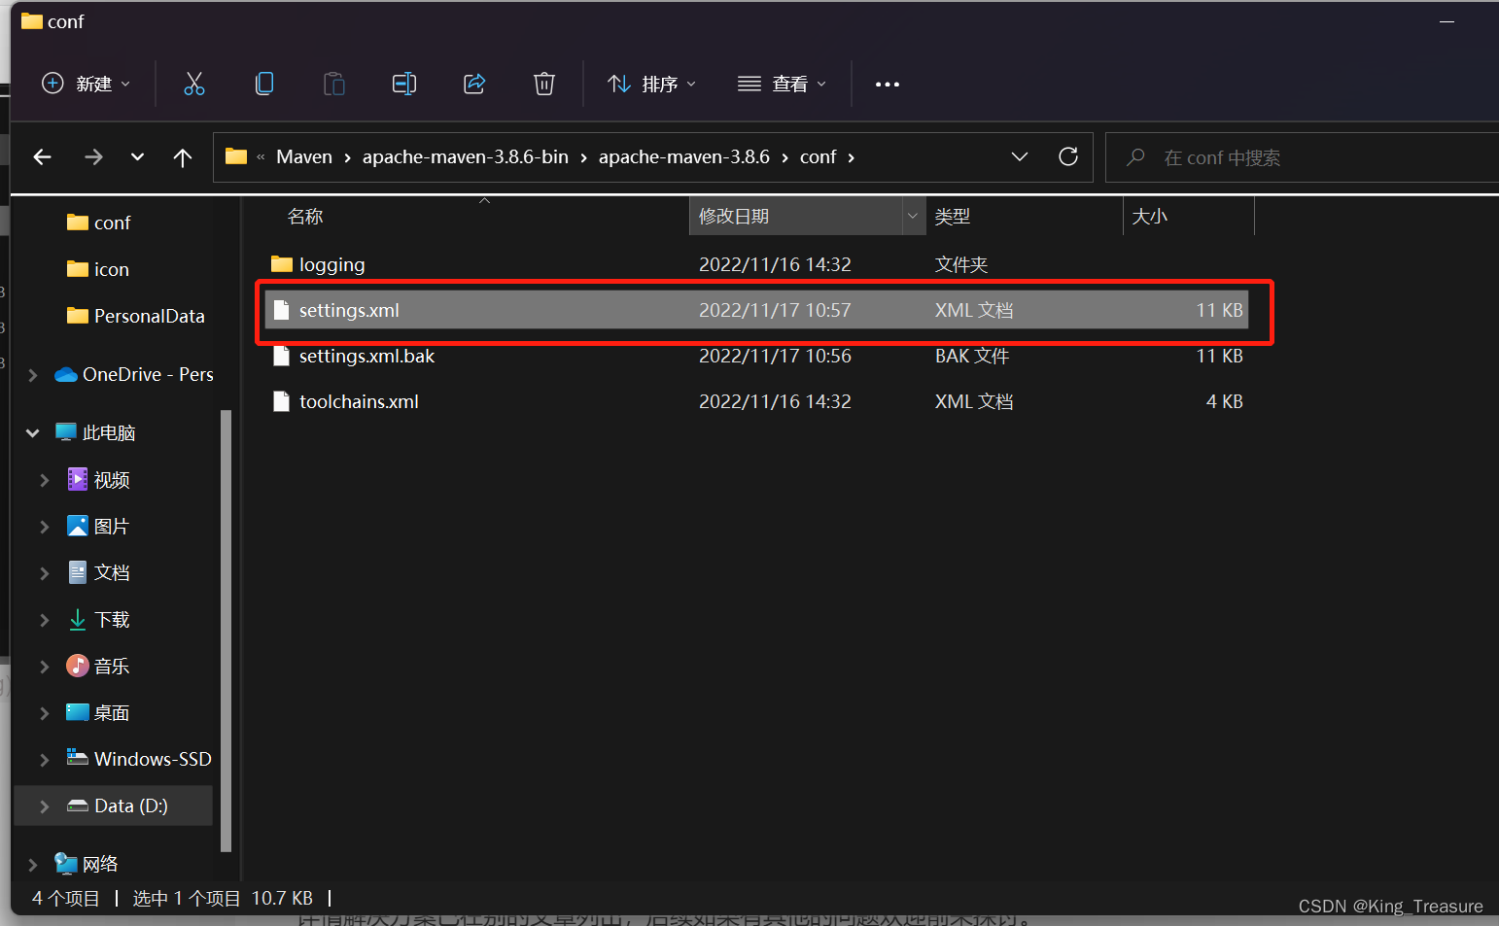
Task: Open the three-dot more options menu
Action: 887,85
